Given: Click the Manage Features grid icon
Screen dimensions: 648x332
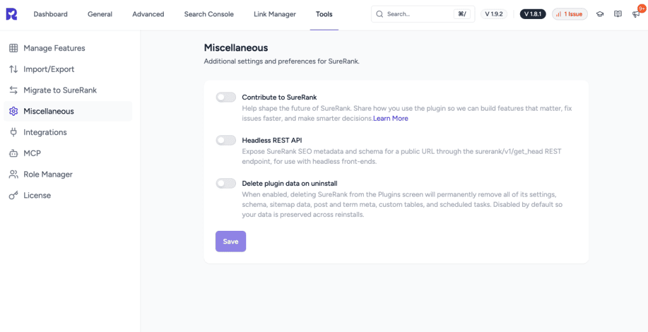Looking at the screenshot, I should 13,48.
